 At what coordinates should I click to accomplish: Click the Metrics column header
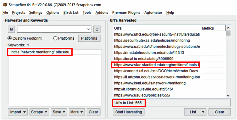point(213,28)
